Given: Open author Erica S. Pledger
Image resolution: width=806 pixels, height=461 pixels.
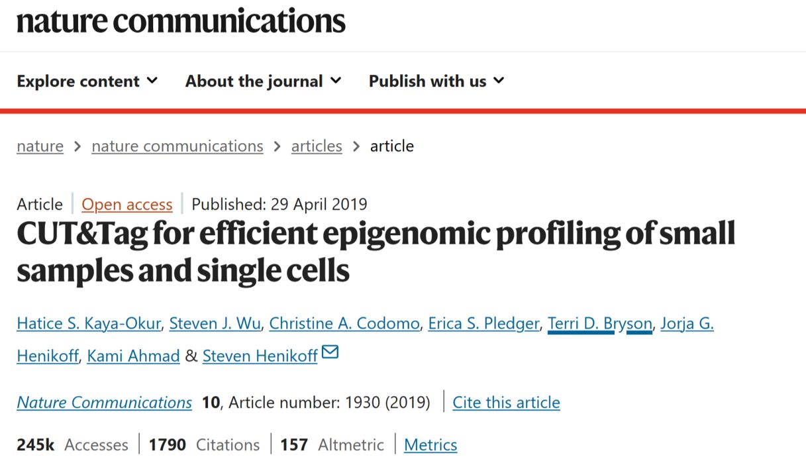Looking at the screenshot, I should coord(483,324).
